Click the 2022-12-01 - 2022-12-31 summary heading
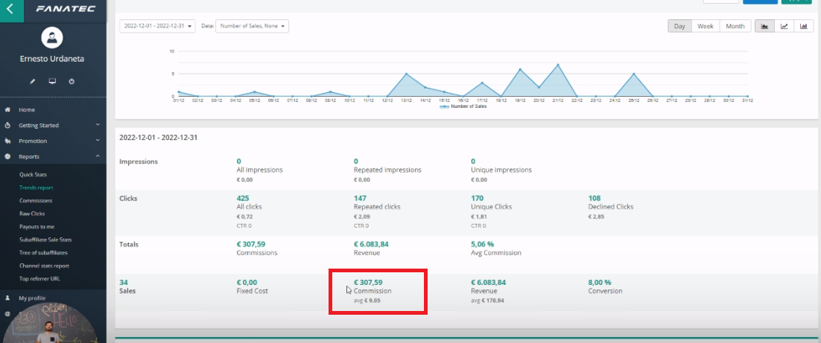 158,138
